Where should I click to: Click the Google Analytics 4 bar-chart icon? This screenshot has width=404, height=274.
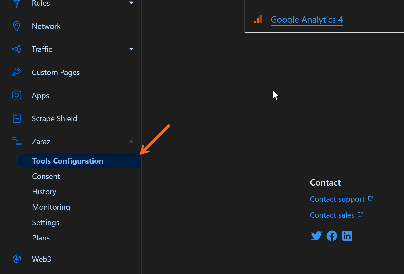point(258,19)
